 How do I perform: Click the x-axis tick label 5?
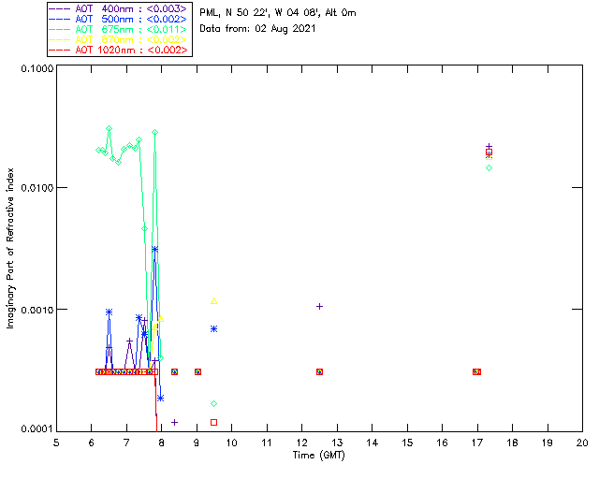56,443
